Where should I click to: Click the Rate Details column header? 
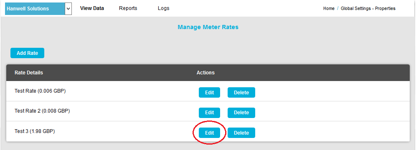tap(29, 73)
